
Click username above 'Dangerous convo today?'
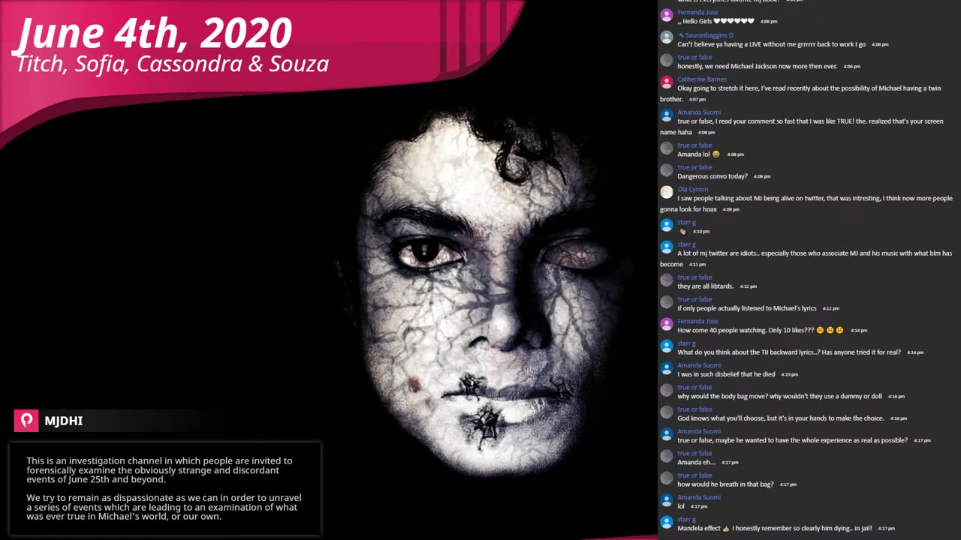tap(694, 167)
